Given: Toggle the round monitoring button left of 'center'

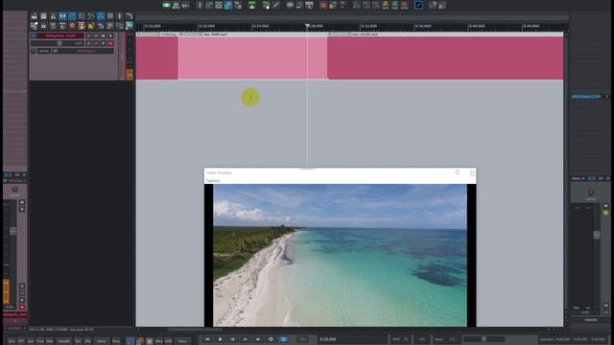Looking at the screenshot, I should [34, 51].
